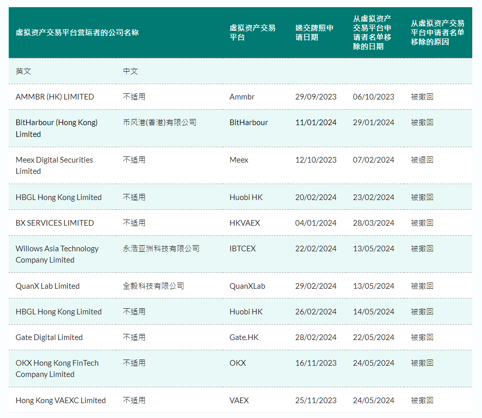Select application date 29/09/2023
This screenshot has width=482, height=418.
(316, 97)
